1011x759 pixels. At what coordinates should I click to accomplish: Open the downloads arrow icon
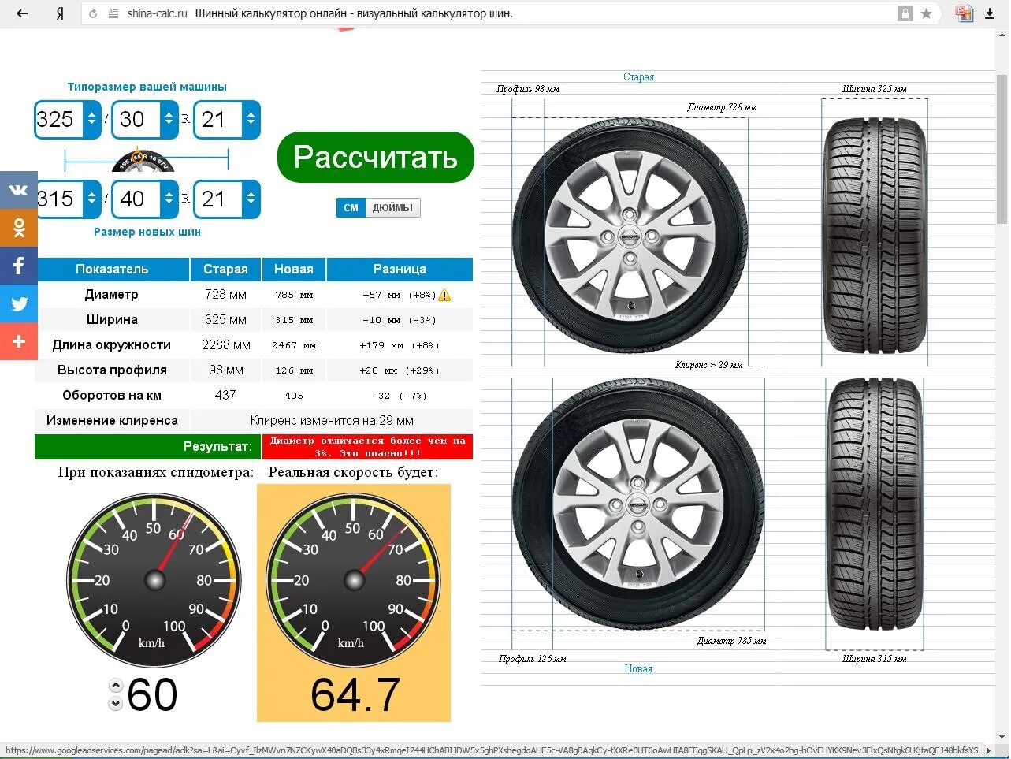point(990,13)
